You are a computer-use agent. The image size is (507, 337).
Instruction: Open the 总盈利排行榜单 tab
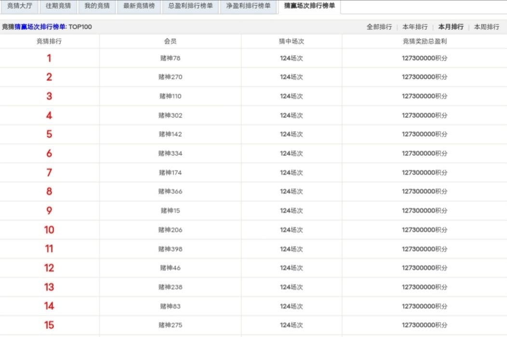(x=191, y=7)
